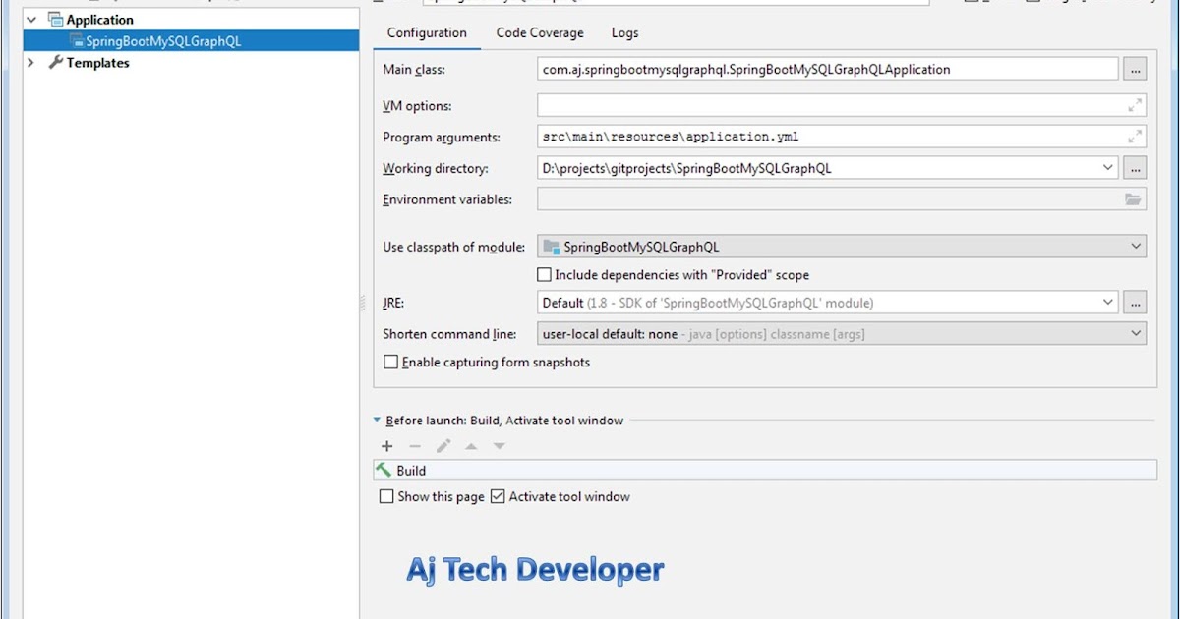This screenshot has width=1180, height=619.
Task: Click the Templates wrench icon
Action: (x=56, y=63)
